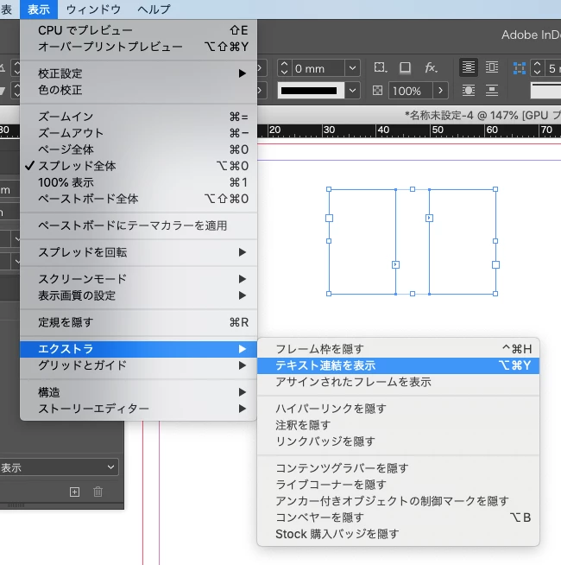
Task: Click the 名称未設定-4 document tab title
Action: click(x=482, y=115)
